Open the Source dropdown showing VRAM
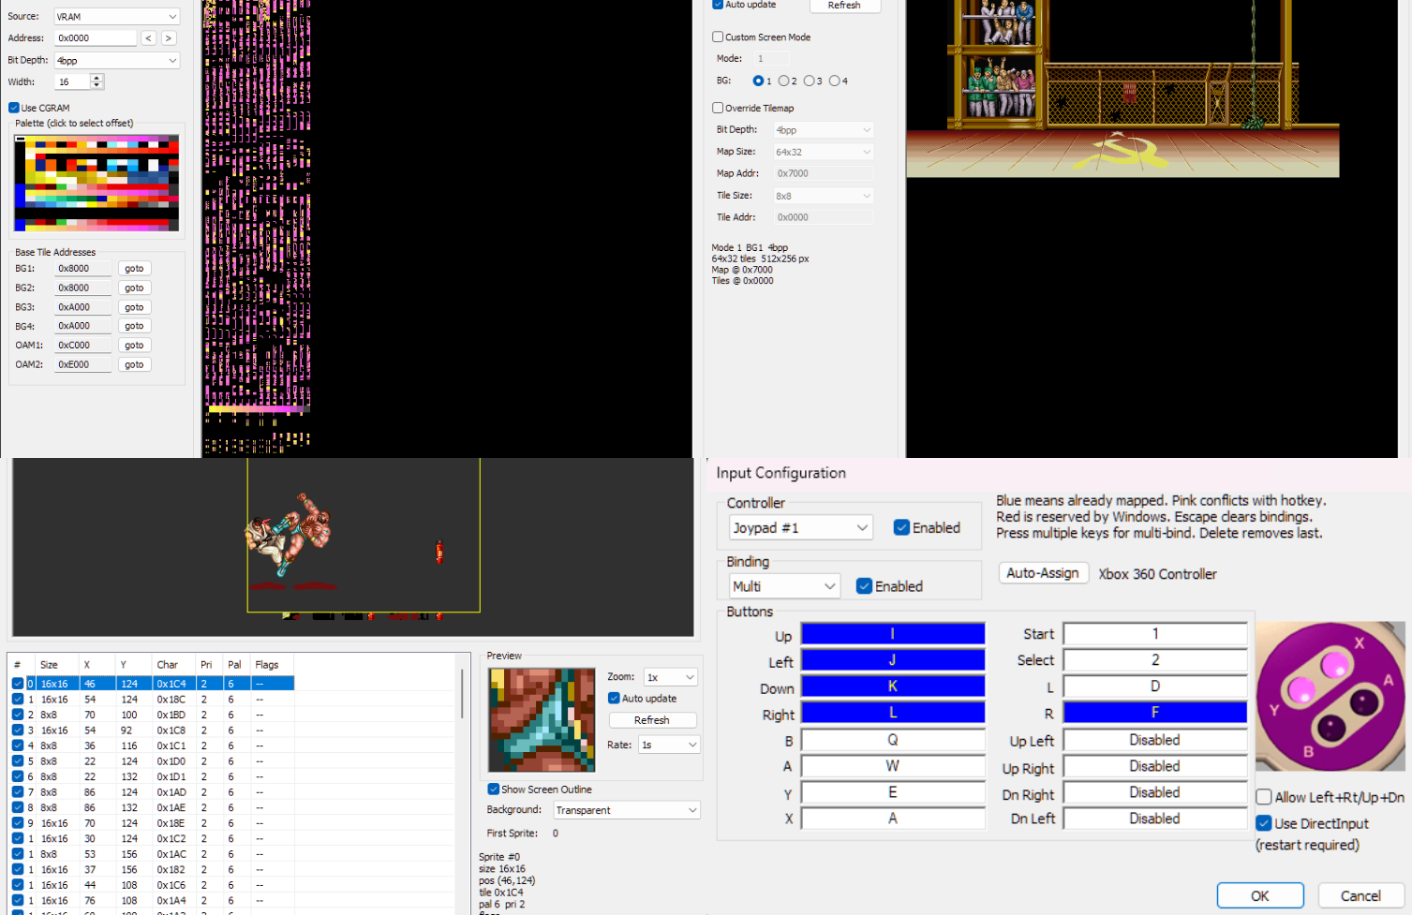This screenshot has width=1412, height=915. click(116, 17)
